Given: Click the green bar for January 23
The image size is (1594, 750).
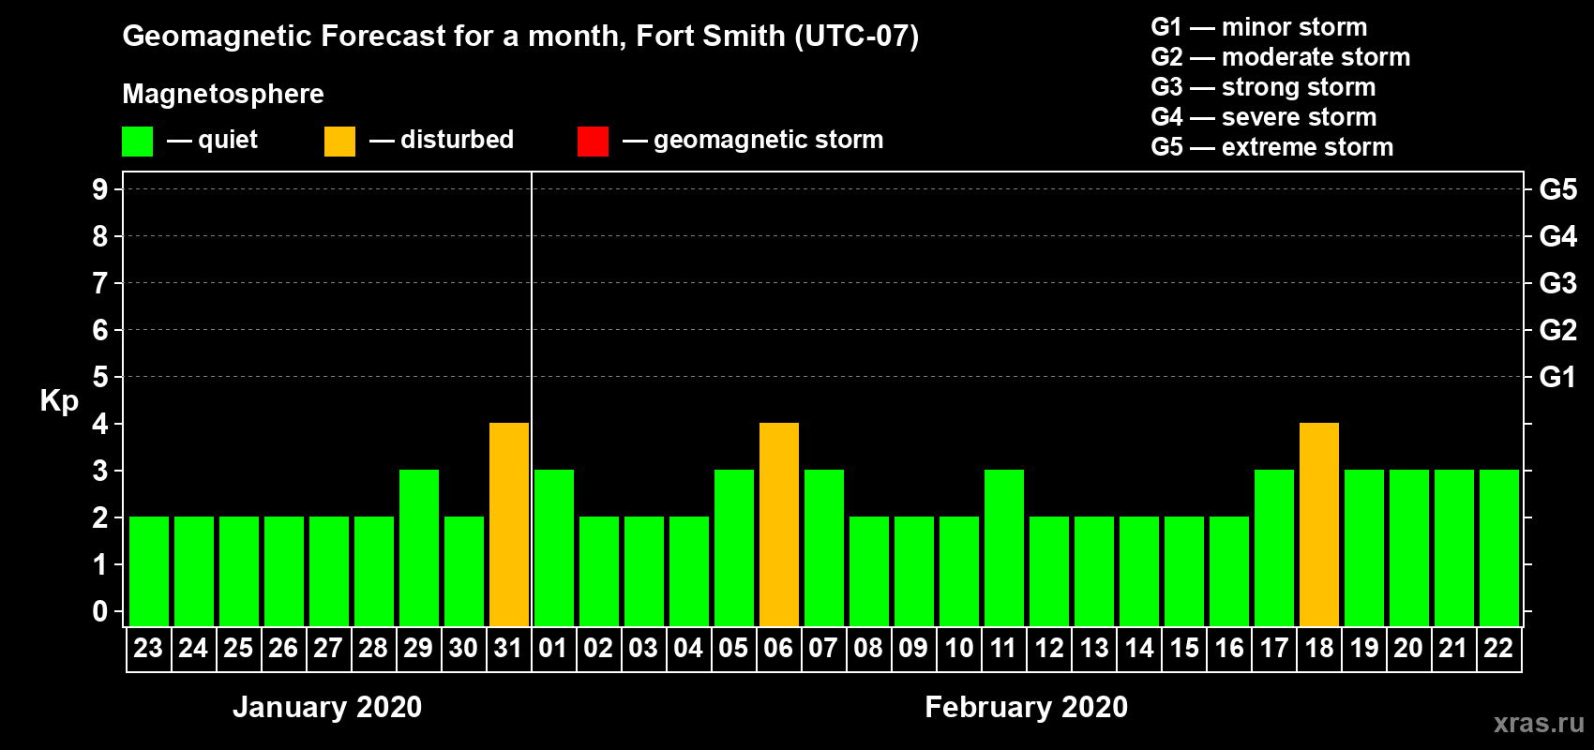Looking at the screenshot, I should point(149,572).
